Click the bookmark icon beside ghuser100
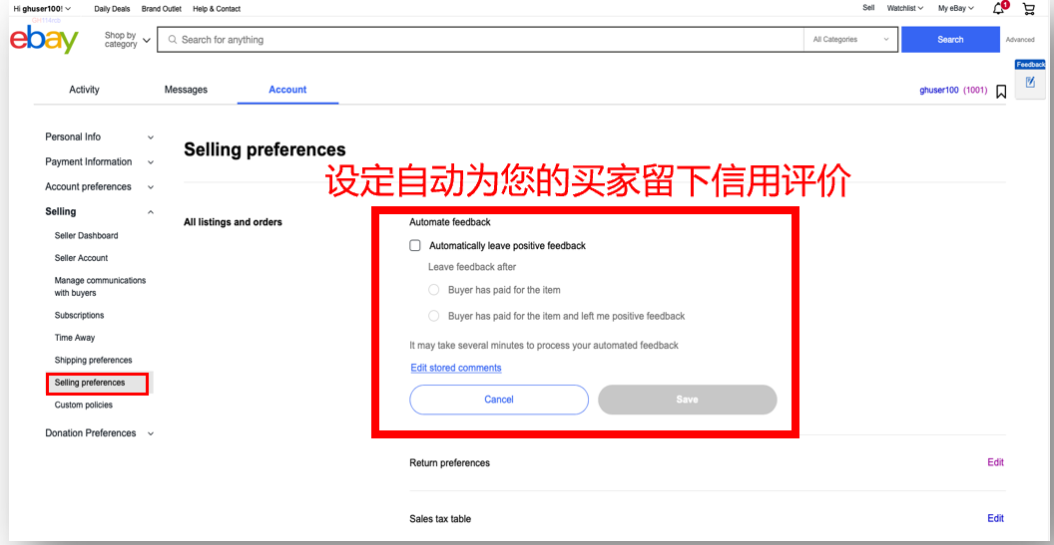This screenshot has width=1054, height=545. point(1001,92)
